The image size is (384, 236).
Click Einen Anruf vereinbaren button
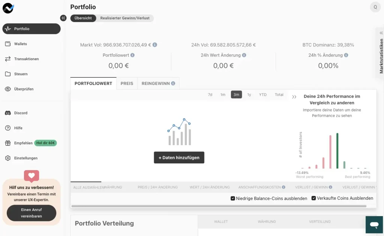tap(31, 213)
